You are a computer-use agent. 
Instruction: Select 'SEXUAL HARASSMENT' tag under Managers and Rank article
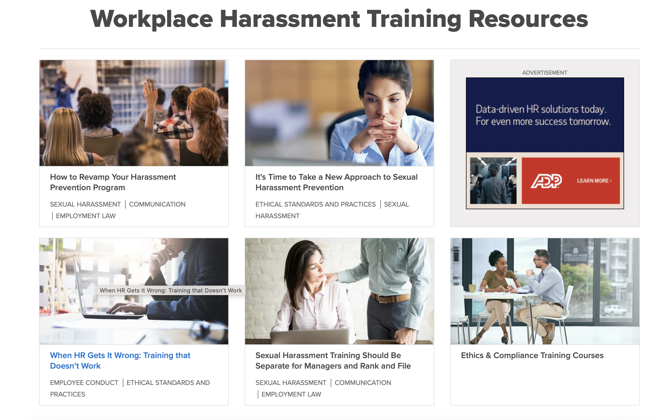point(291,383)
